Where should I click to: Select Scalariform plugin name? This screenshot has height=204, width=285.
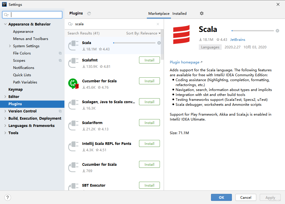(92, 123)
